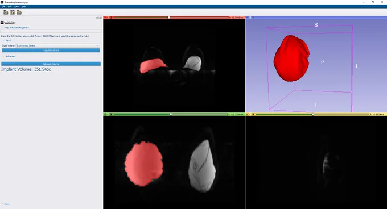Open the Input Volume dropdown

click(57, 45)
